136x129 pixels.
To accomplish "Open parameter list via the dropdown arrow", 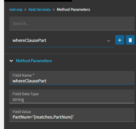I will 109,41.
